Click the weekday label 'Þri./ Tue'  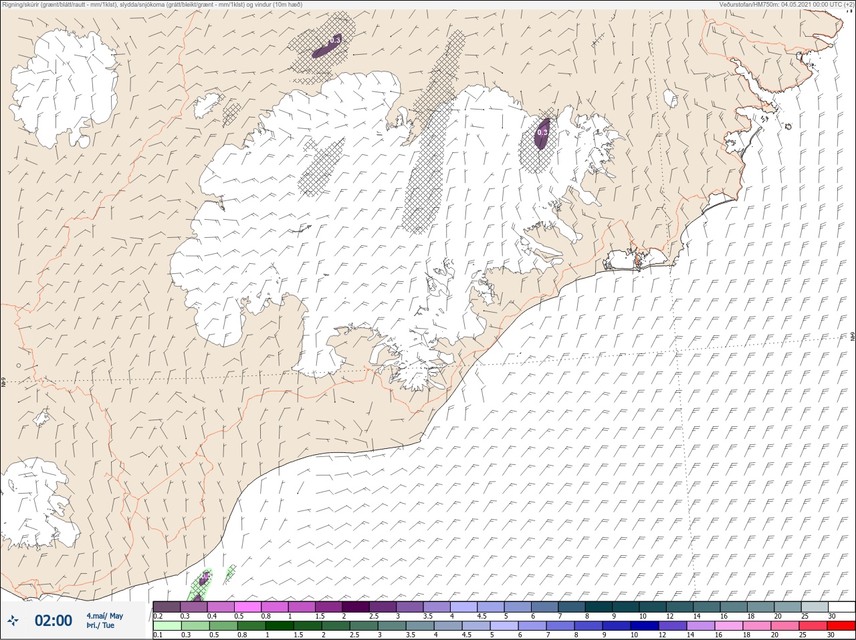[x=100, y=625]
